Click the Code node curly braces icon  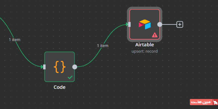click(59, 66)
